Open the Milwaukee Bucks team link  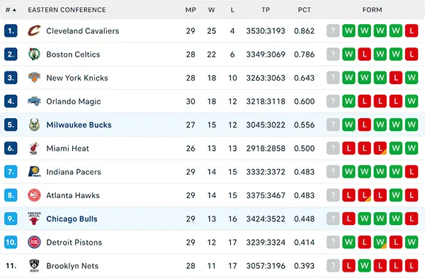tap(79, 124)
